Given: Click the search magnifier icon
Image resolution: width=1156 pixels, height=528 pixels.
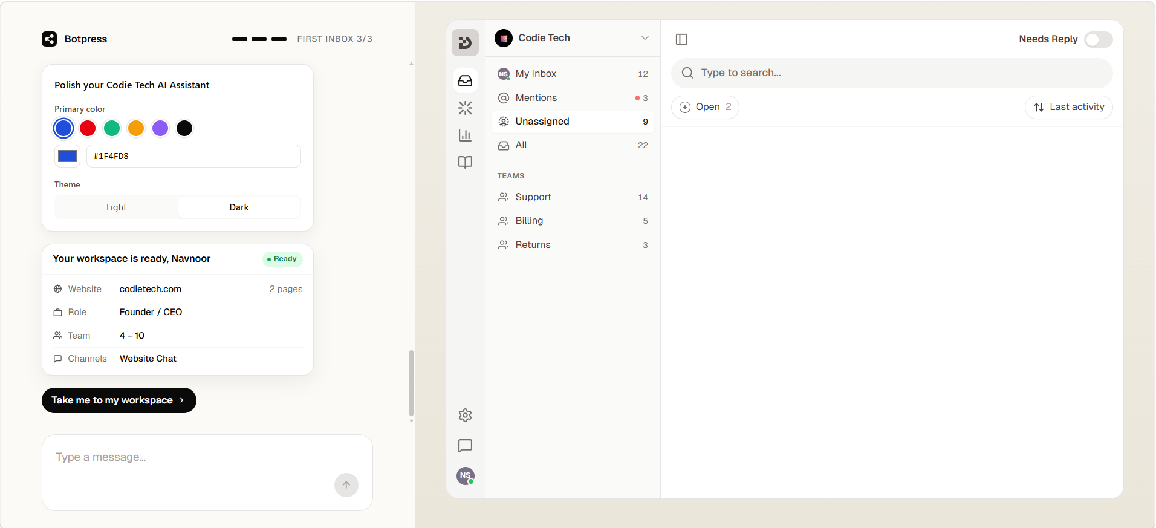Looking at the screenshot, I should point(687,73).
